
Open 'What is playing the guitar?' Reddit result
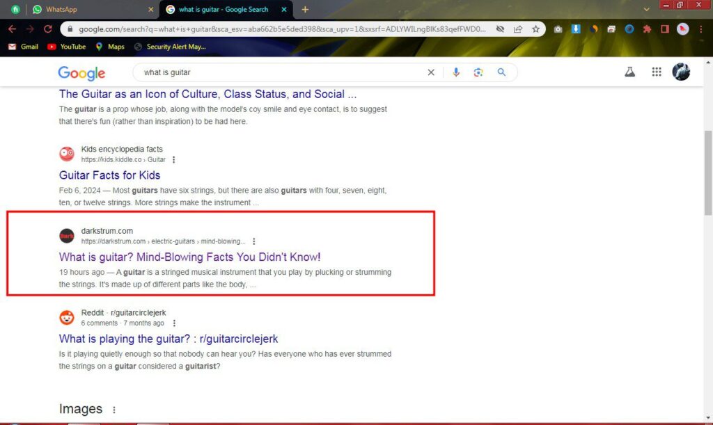click(169, 339)
